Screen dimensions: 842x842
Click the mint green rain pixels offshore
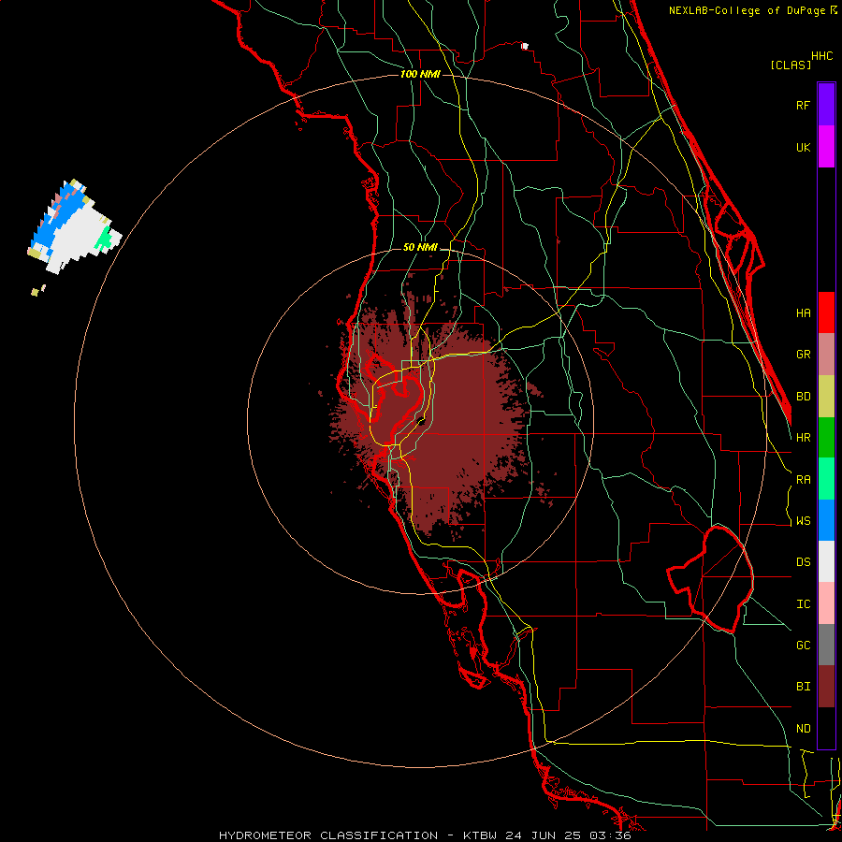coord(103,239)
